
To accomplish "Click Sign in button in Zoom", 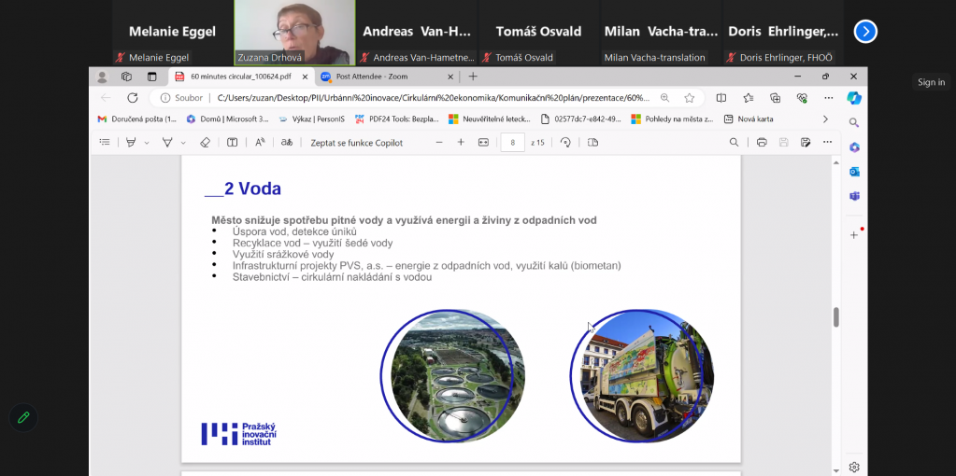I will click(931, 82).
